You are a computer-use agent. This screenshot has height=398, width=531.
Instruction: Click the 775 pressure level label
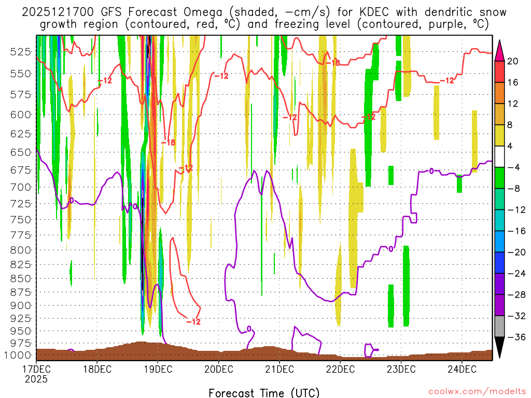click(20, 235)
